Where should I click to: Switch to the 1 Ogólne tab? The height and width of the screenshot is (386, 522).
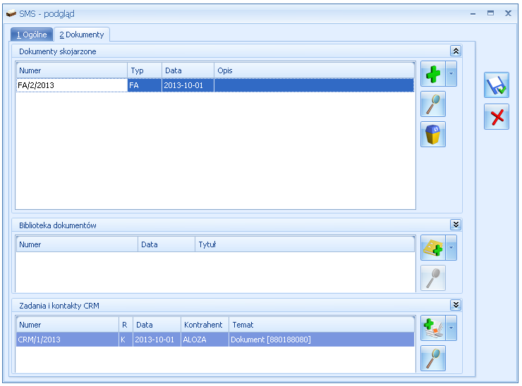coord(32,35)
